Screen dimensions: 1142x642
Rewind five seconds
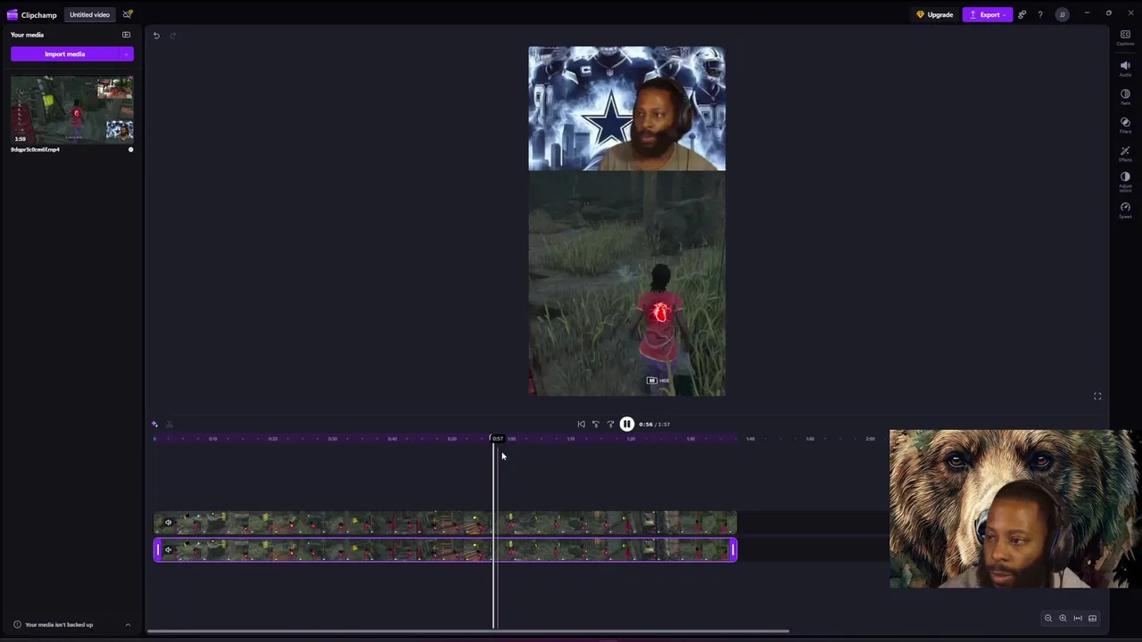[596, 424]
